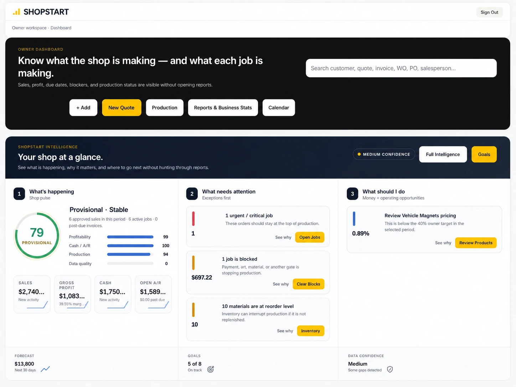516x387 pixels.
Task: Click the goals target icon
Action: click(211, 369)
